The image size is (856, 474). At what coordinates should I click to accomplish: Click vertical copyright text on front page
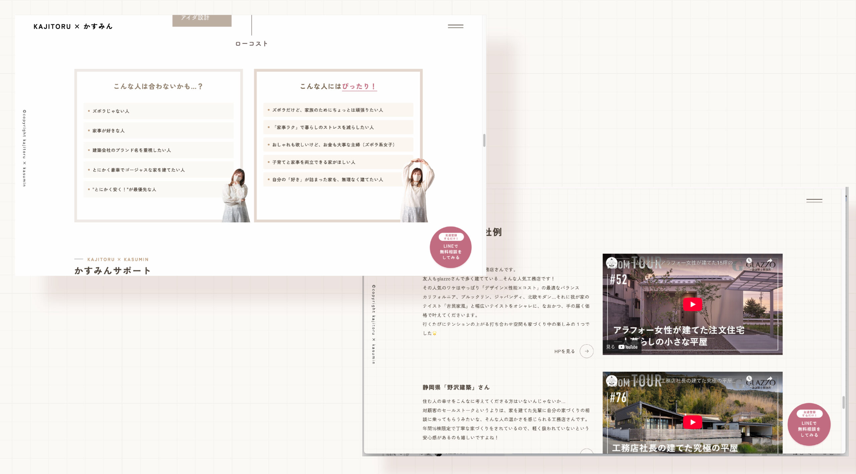coord(24,148)
